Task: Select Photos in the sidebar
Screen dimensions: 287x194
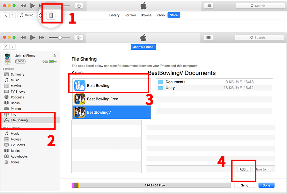Action: coord(16,109)
